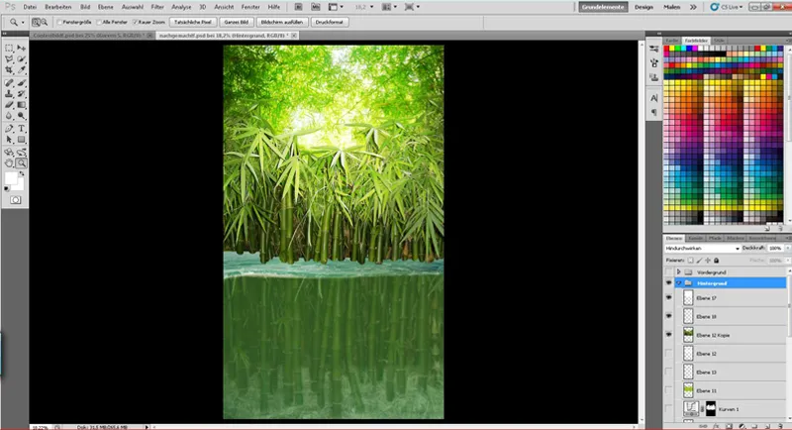The height and width of the screenshot is (430, 792).
Task: Select the Clone Stamp tool
Action: 9,94
